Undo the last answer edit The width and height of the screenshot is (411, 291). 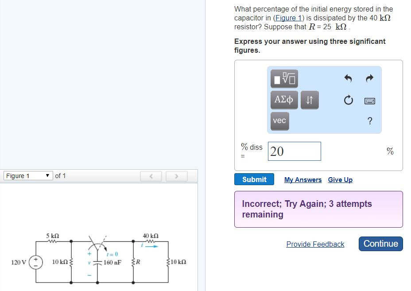(x=349, y=78)
